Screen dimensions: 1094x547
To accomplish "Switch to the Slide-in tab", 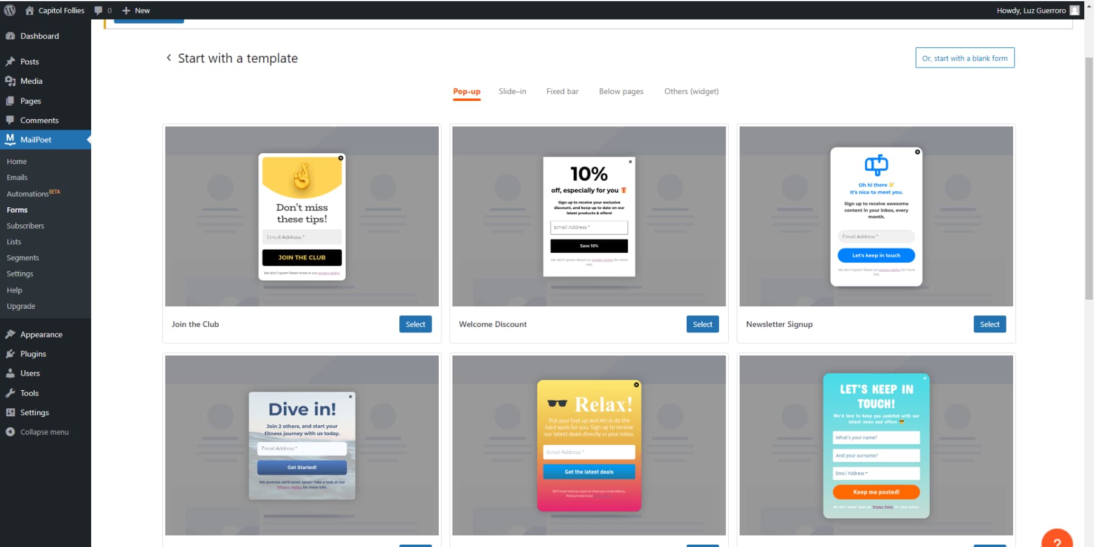I will (x=512, y=91).
